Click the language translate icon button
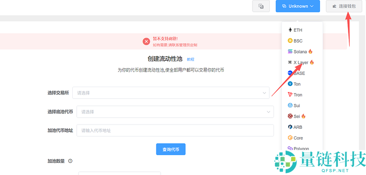This screenshot has width=366, height=175. 261,6
